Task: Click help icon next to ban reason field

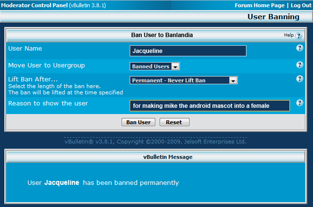Action: tap(299, 103)
